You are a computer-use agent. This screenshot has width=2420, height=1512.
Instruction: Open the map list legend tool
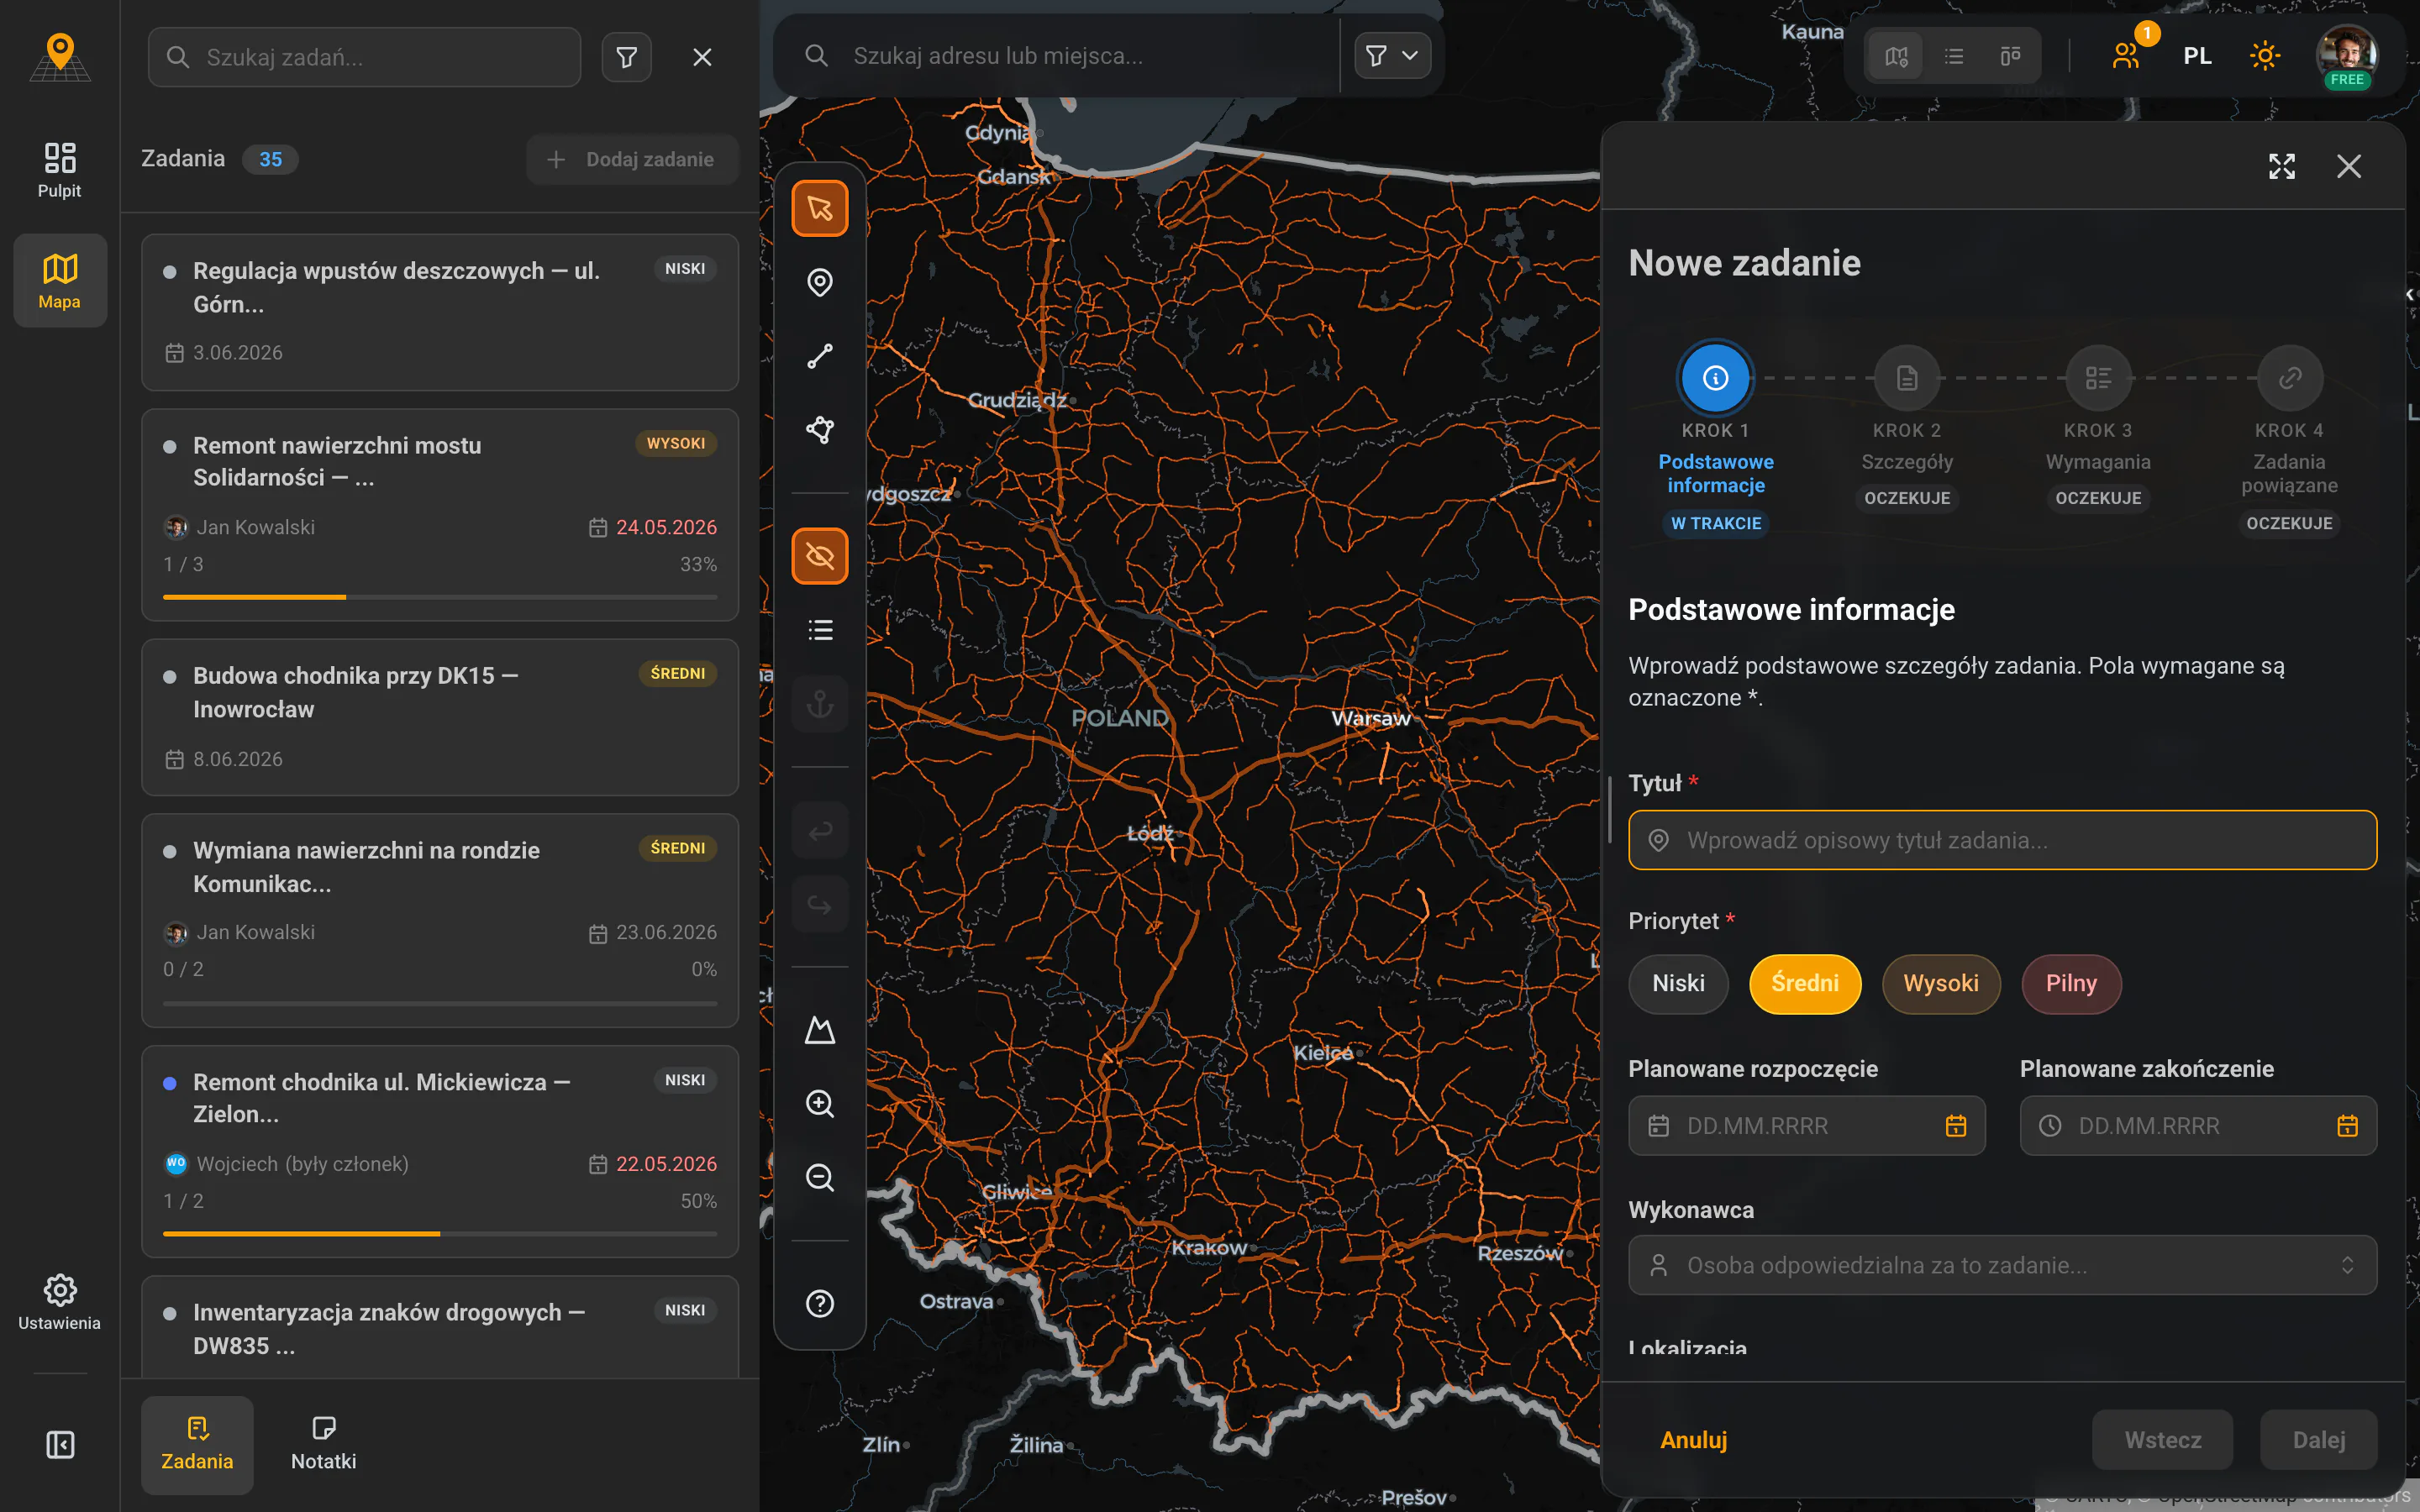tap(820, 630)
